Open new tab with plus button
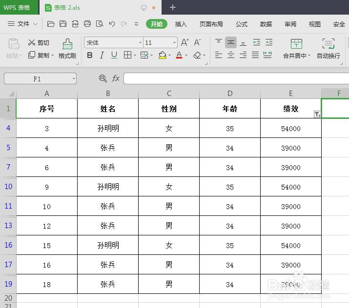The image size is (349, 308). coord(172,7)
